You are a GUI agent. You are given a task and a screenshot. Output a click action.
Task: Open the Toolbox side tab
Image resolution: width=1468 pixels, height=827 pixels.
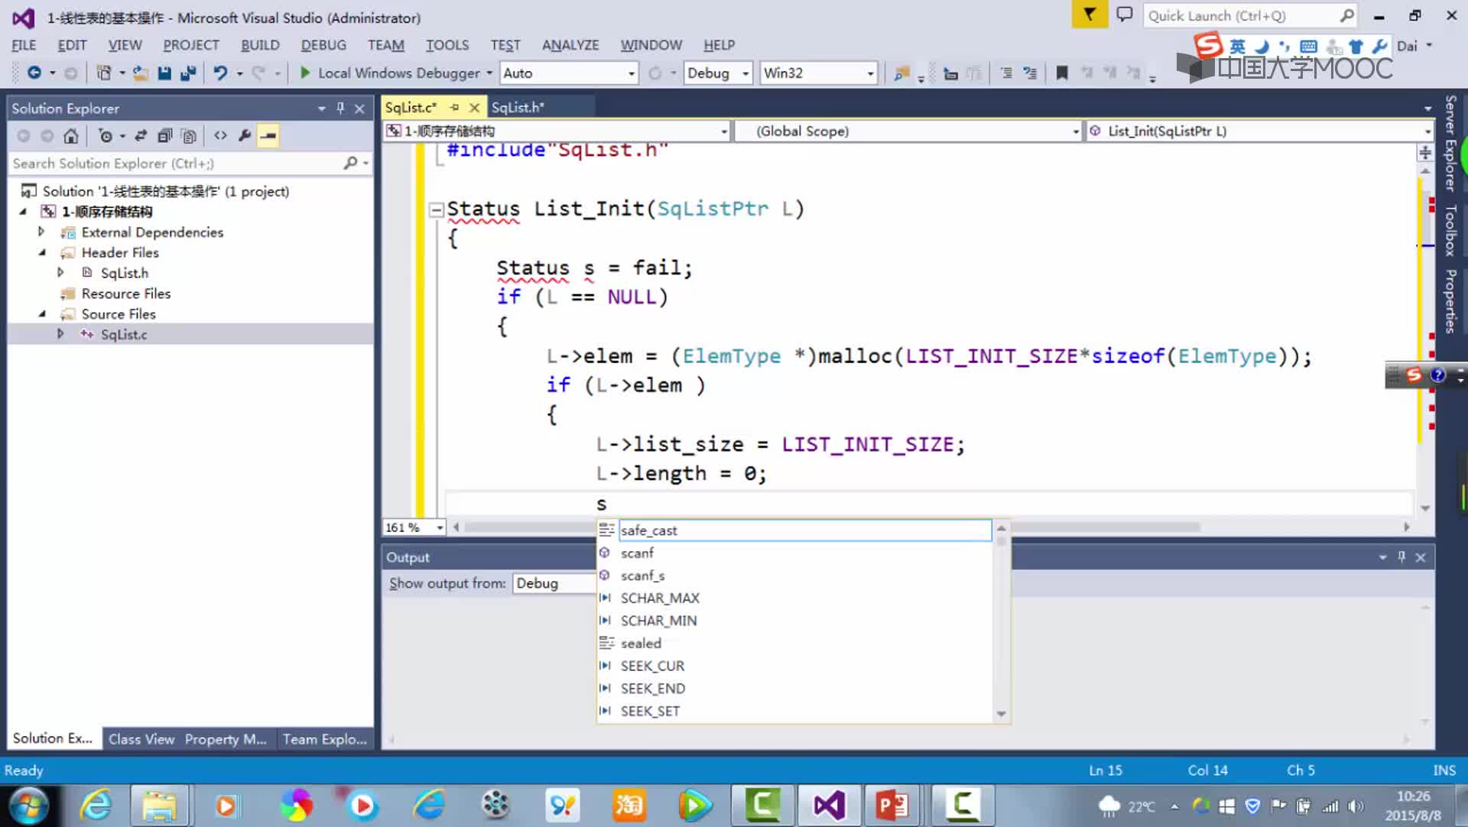click(x=1450, y=230)
